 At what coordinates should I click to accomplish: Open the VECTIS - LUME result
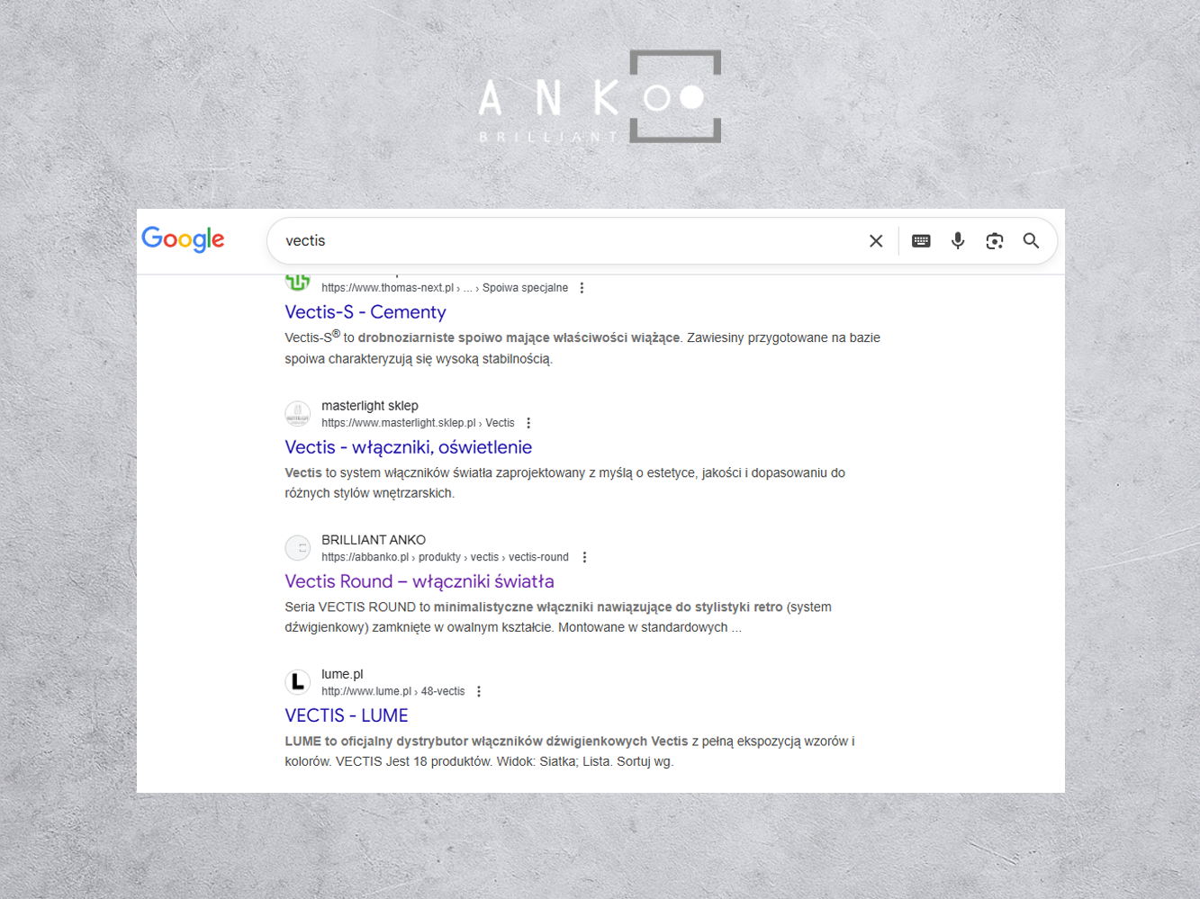[x=347, y=715]
